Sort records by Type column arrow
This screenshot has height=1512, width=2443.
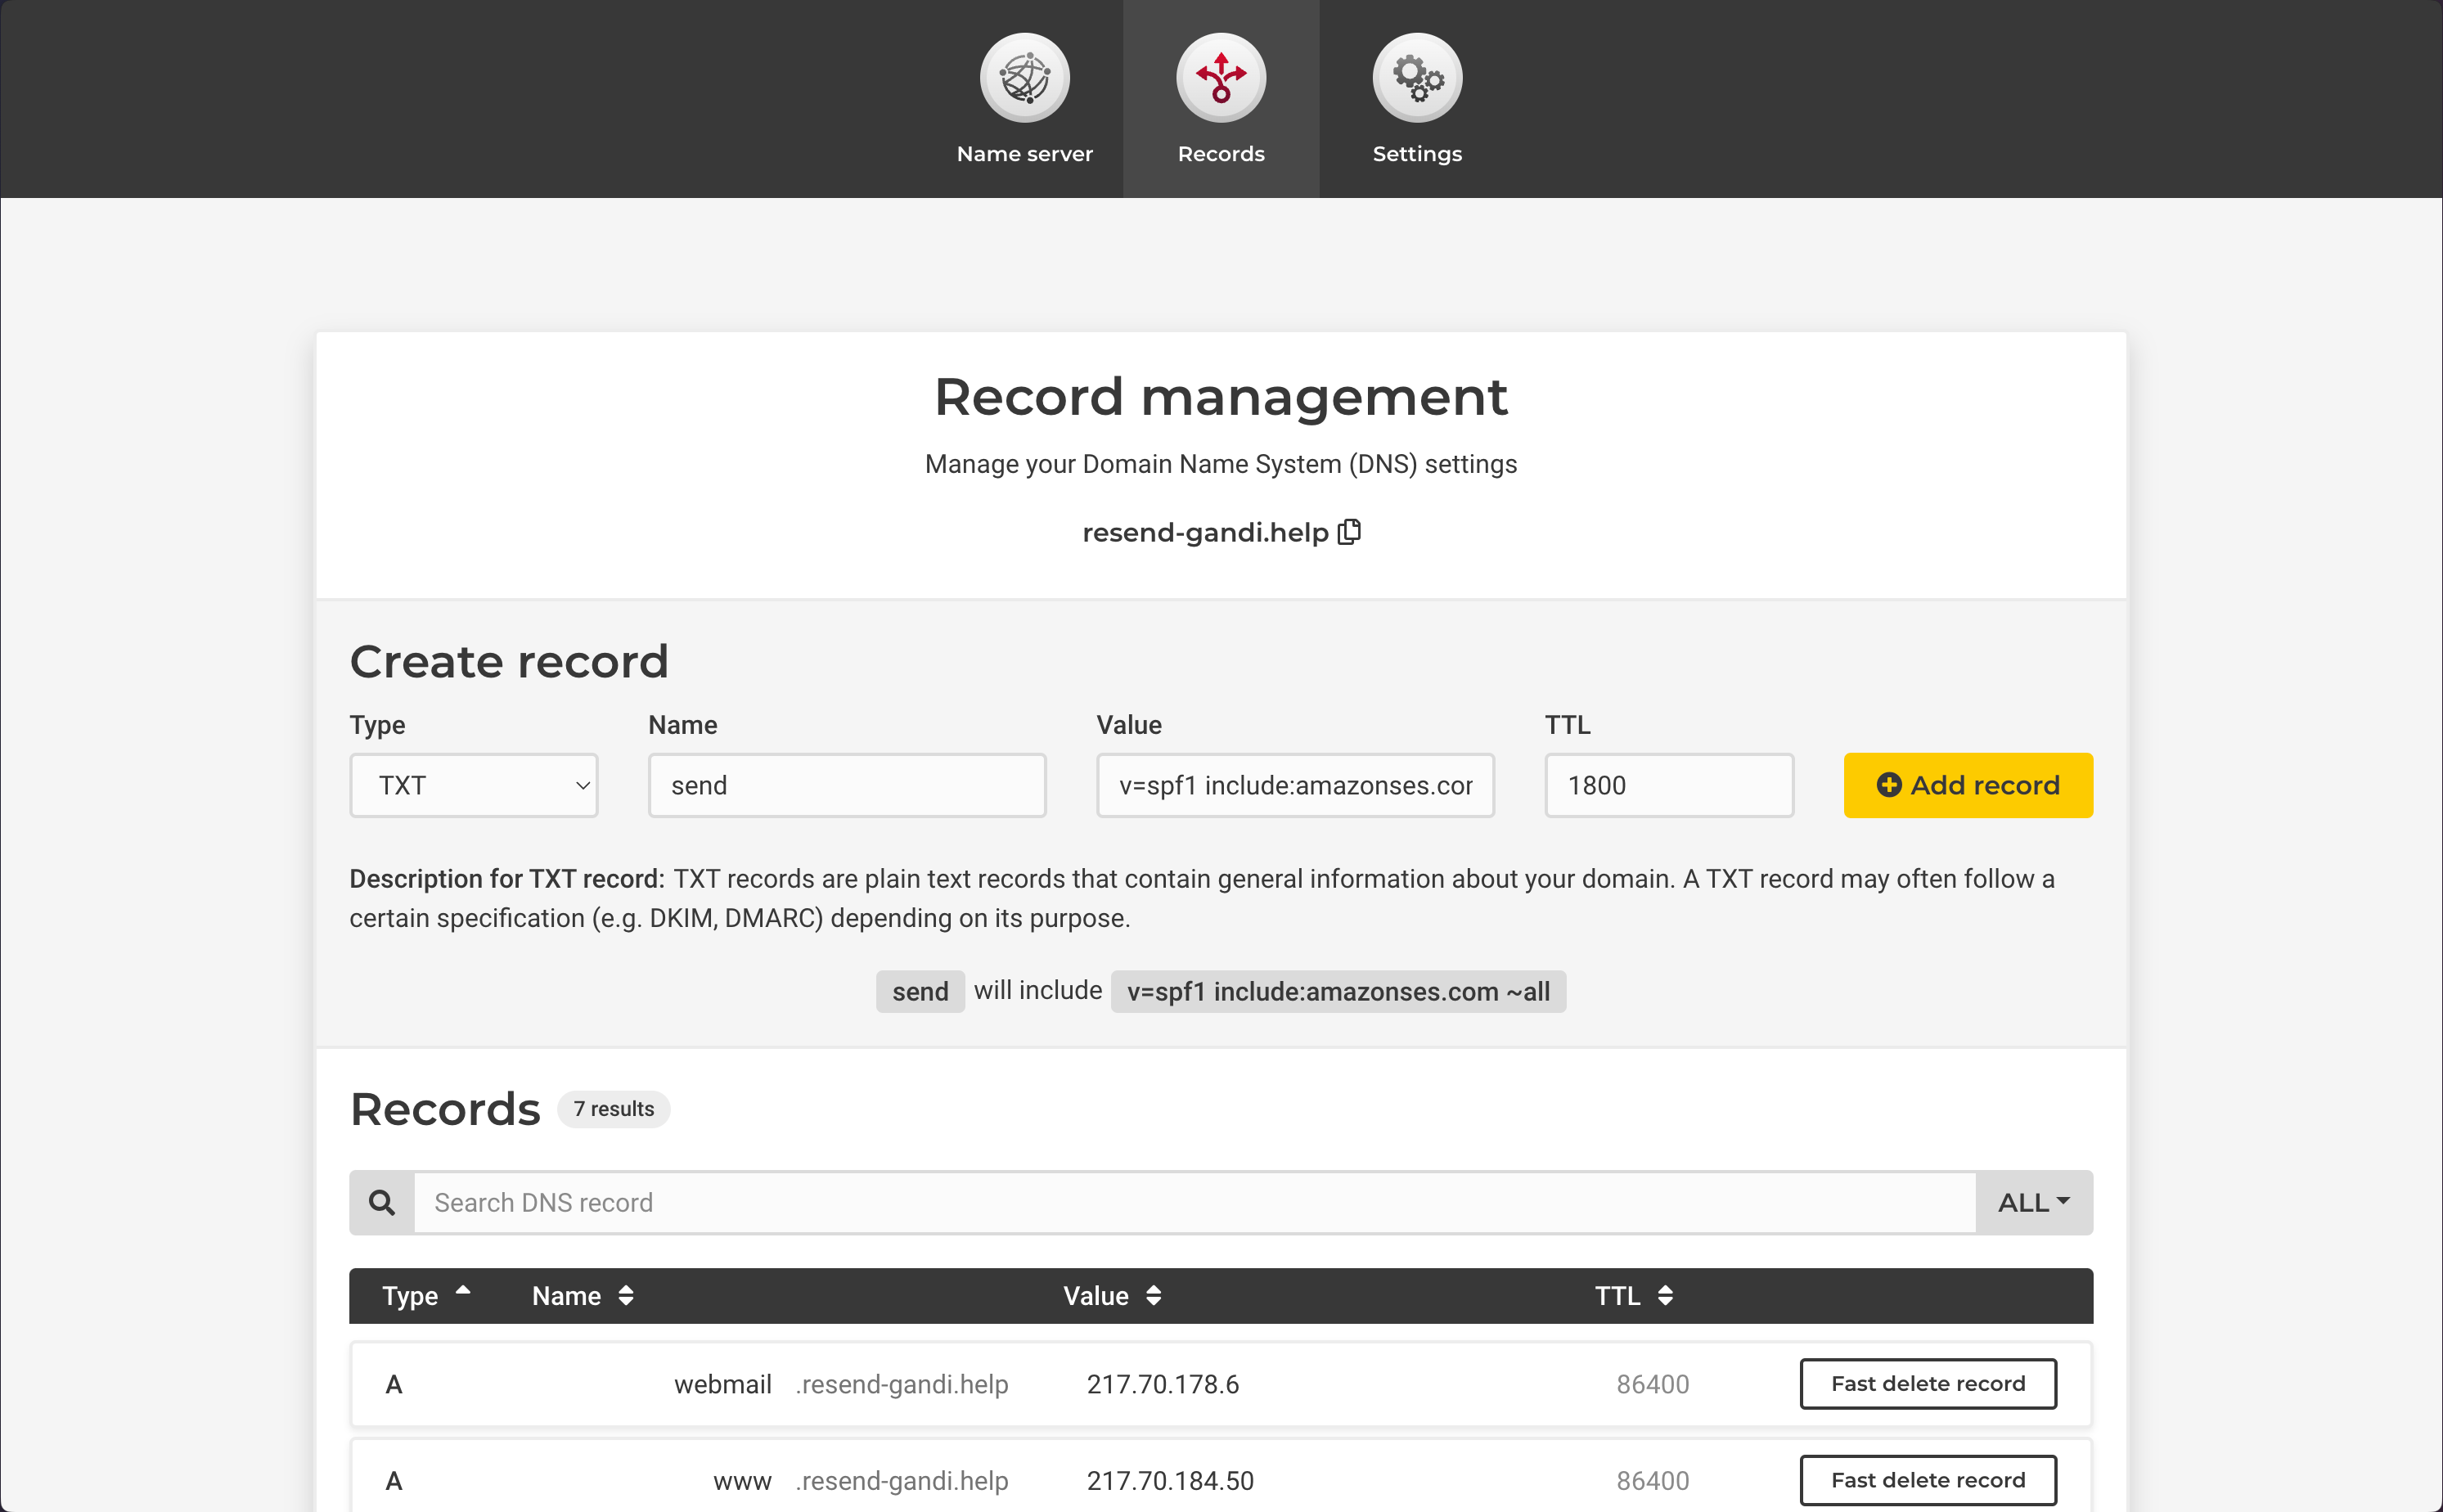pyautogui.click(x=463, y=1291)
